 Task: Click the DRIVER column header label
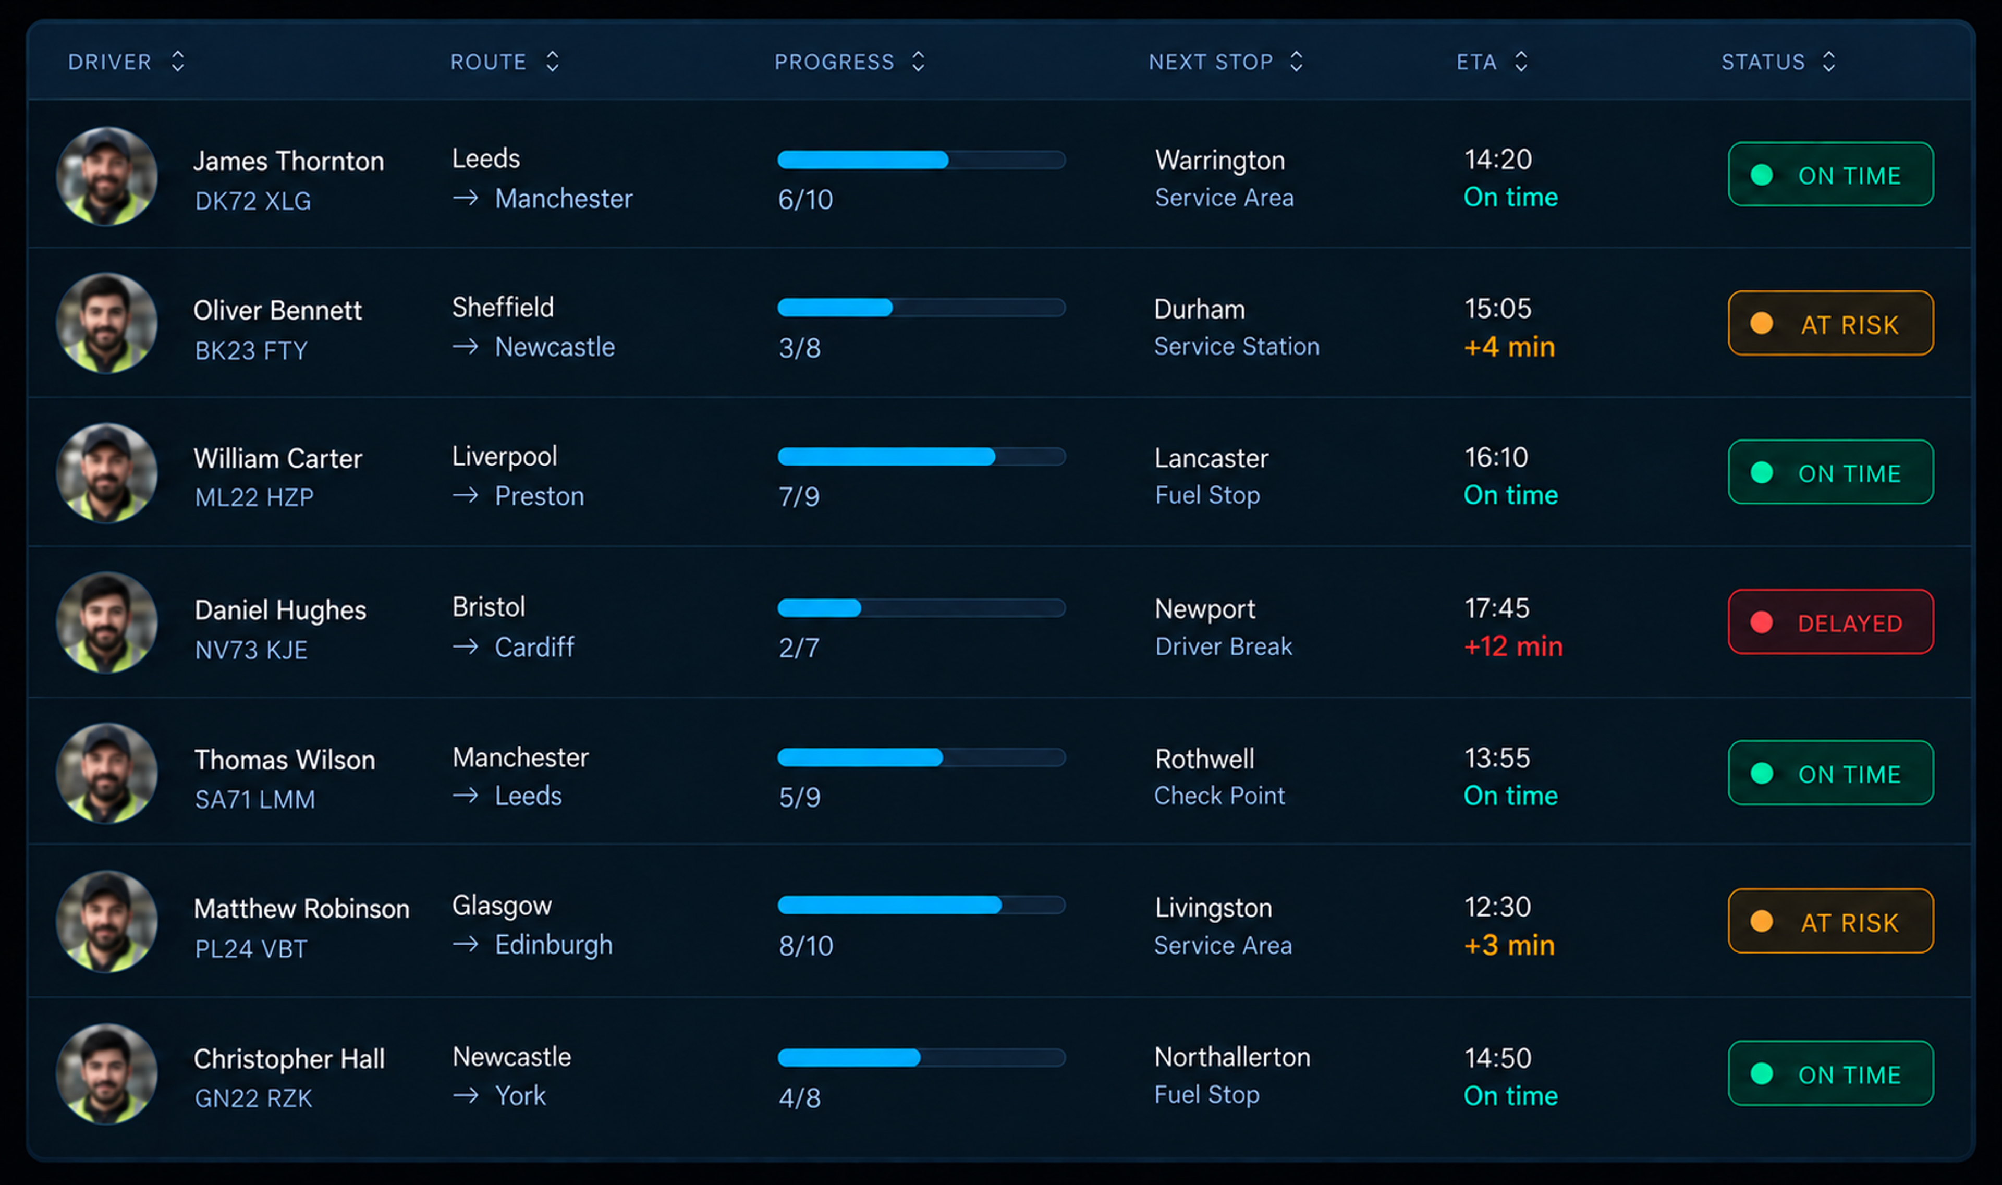pyautogui.click(x=109, y=62)
